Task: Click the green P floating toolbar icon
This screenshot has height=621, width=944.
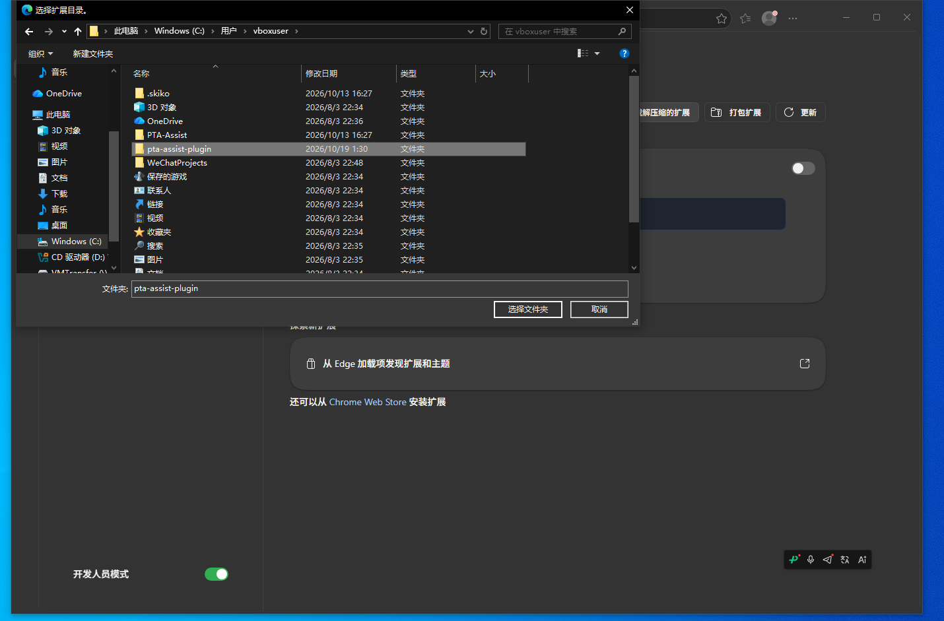Action: pyautogui.click(x=794, y=560)
